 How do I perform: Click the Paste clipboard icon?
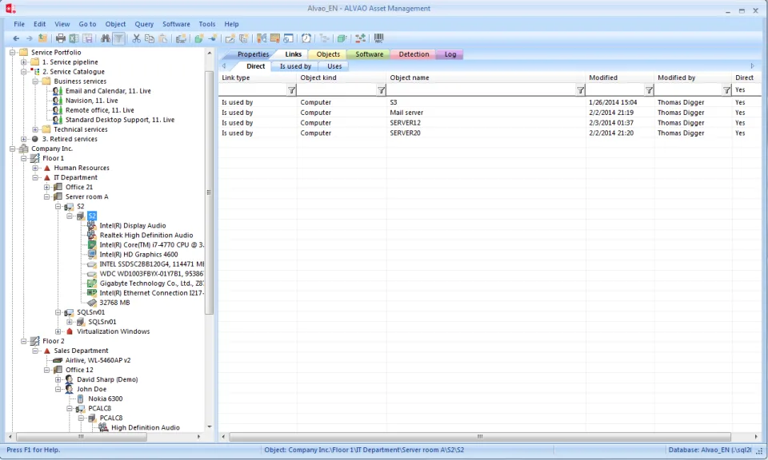[163, 38]
